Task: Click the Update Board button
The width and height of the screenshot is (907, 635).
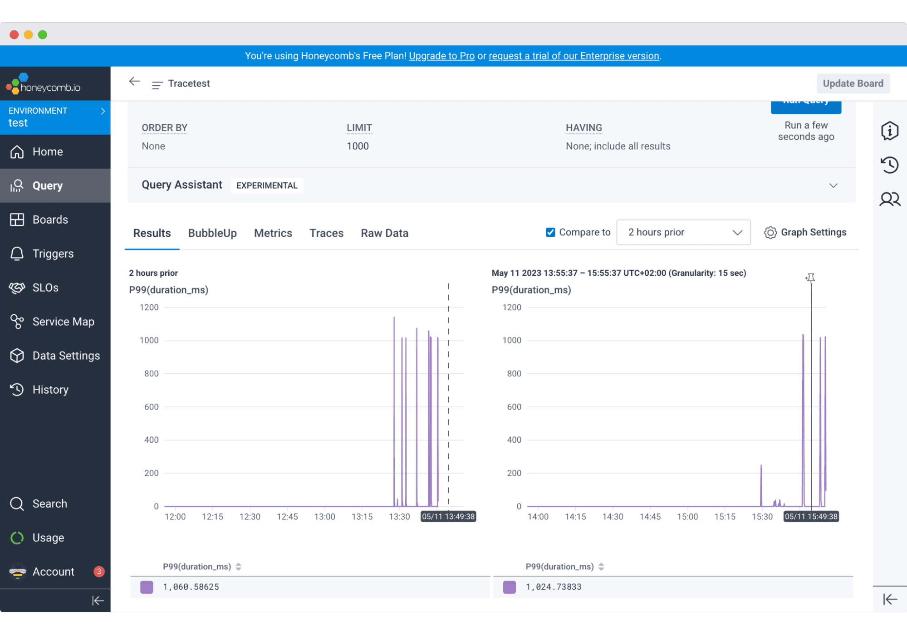Action: 853,83
